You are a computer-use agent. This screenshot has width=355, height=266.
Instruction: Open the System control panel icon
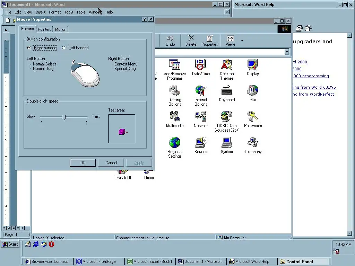click(x=227, y=145)
